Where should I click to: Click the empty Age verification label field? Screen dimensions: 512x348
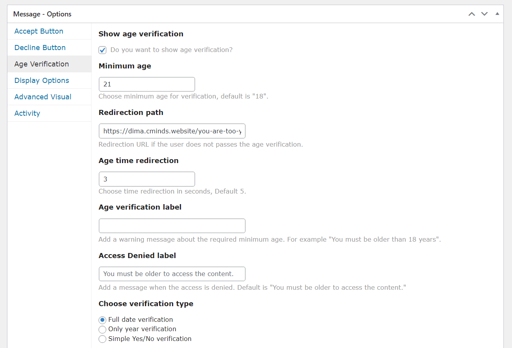[x=172, y=226]
